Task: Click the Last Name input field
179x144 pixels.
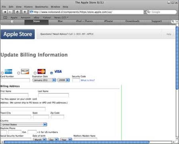Action: [54, 95]
